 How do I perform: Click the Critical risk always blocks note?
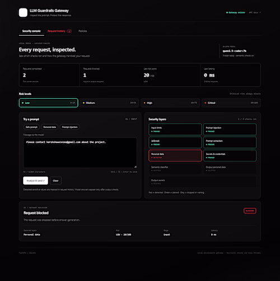coord(245,94)
